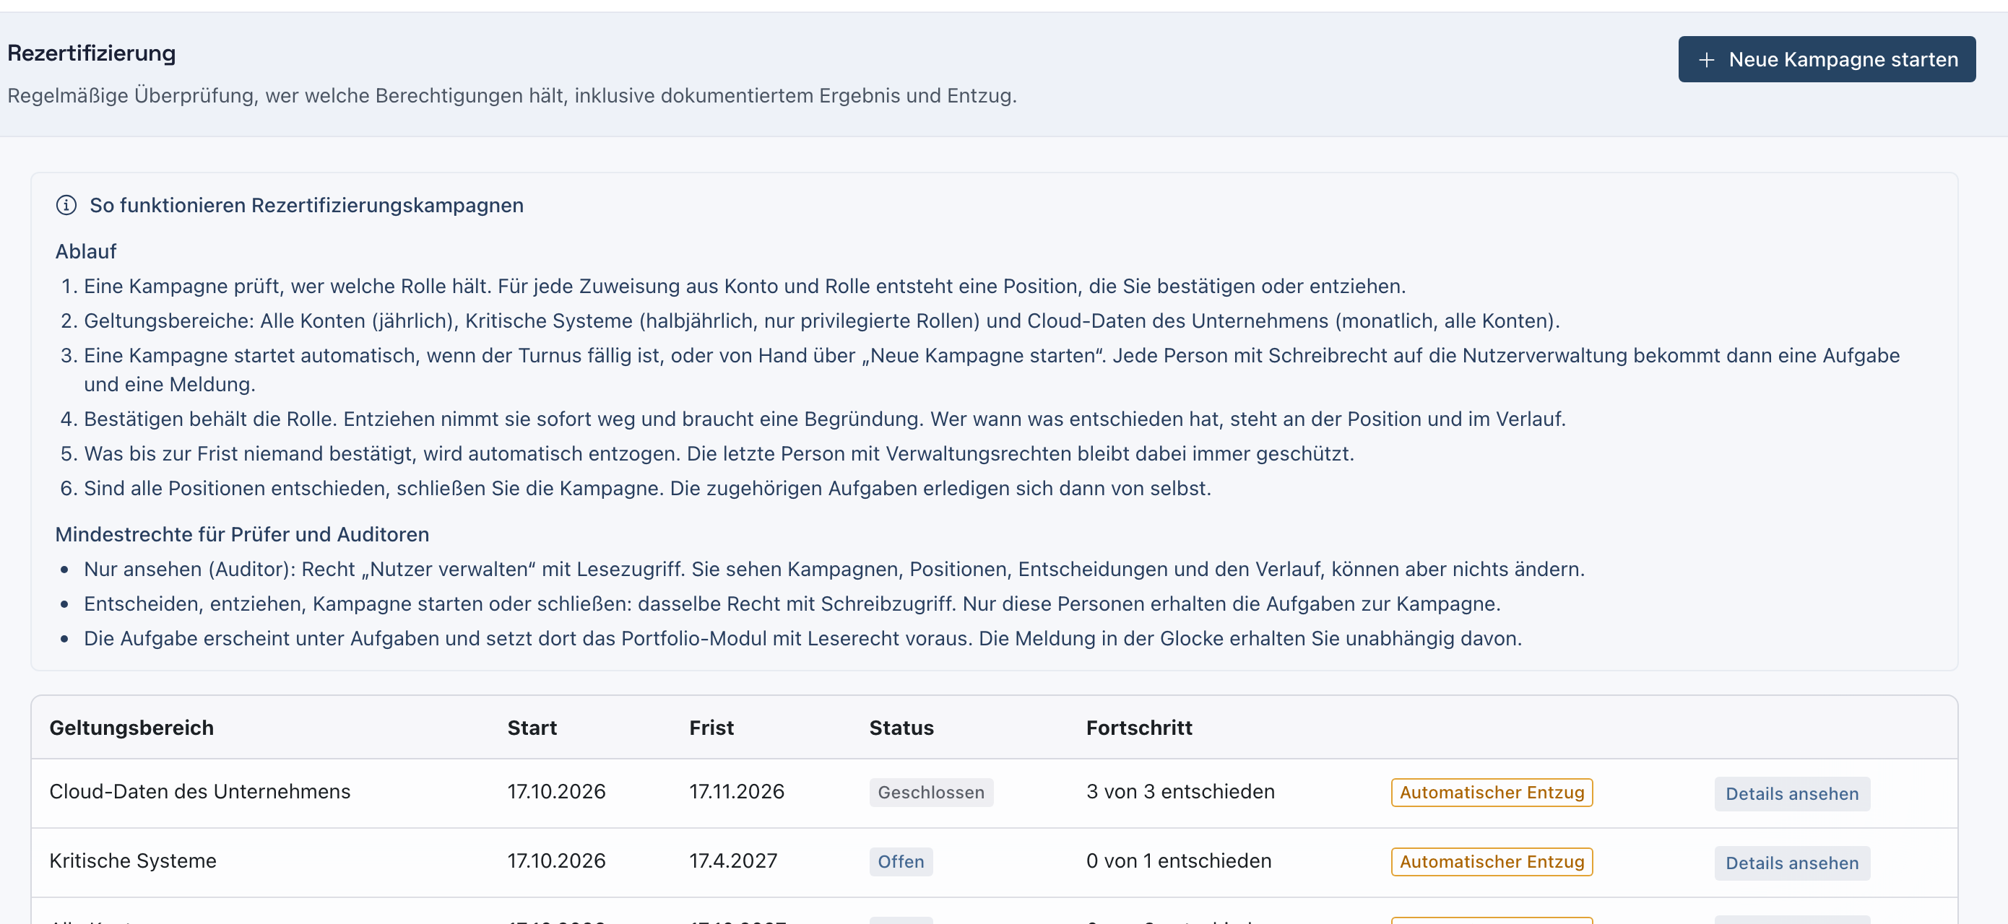
Task: Click the step beginning Sind alle Positionen entschieden
Action: coord(647,489)
